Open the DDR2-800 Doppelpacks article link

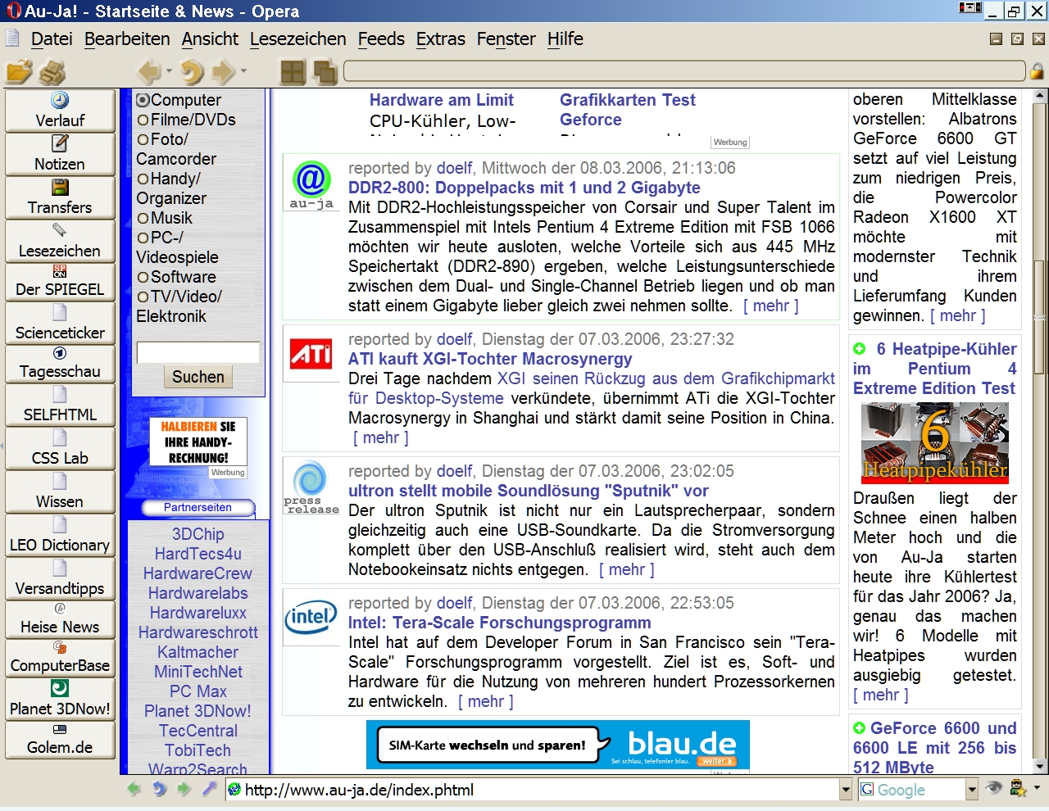pyautogui.click(x=524, y=188)
